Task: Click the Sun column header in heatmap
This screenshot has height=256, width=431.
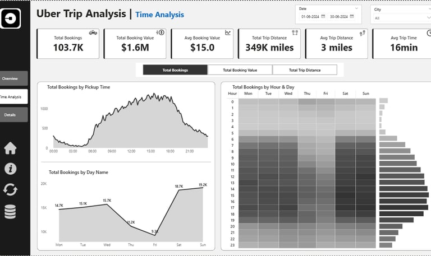Action: 365,94
